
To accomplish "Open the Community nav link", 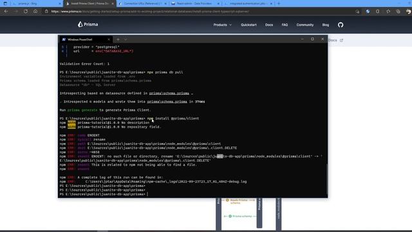I will (x=304, y=24).
